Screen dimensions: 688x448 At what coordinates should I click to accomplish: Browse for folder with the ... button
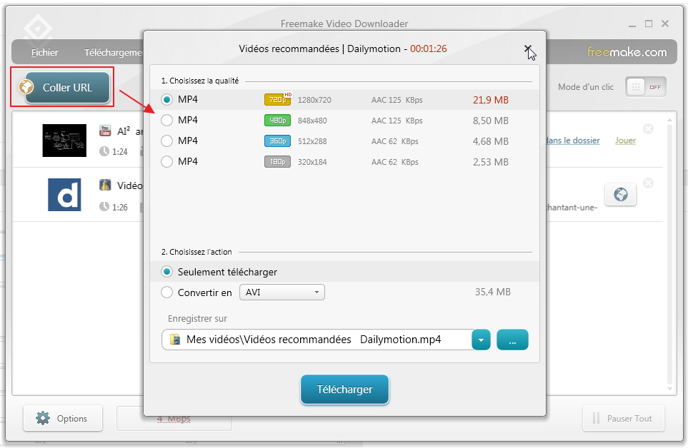tap(512, 340)
